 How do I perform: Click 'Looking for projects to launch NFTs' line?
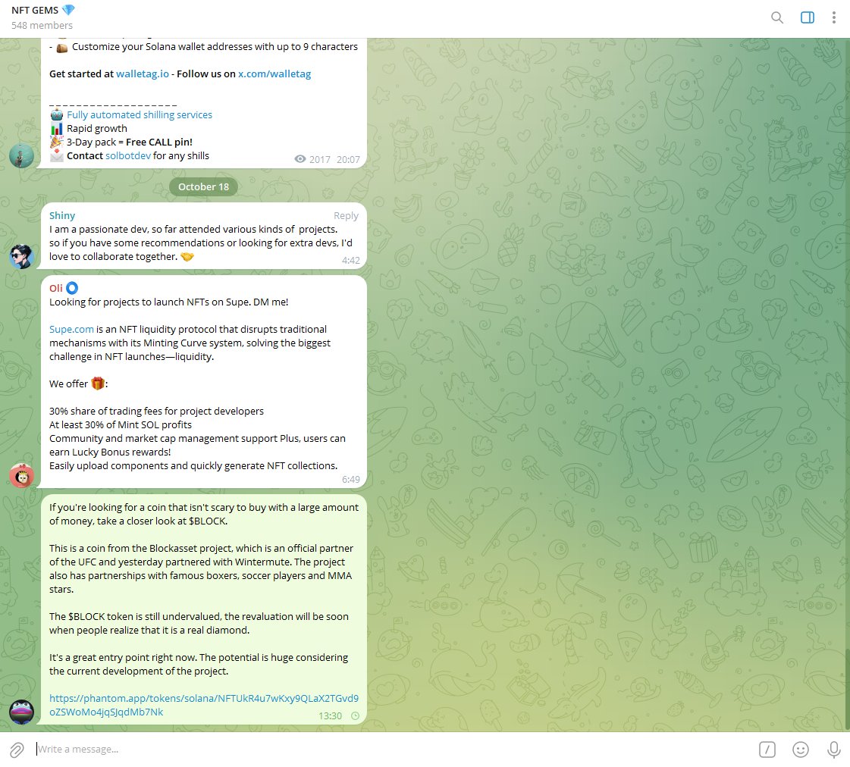coord(168,302)
